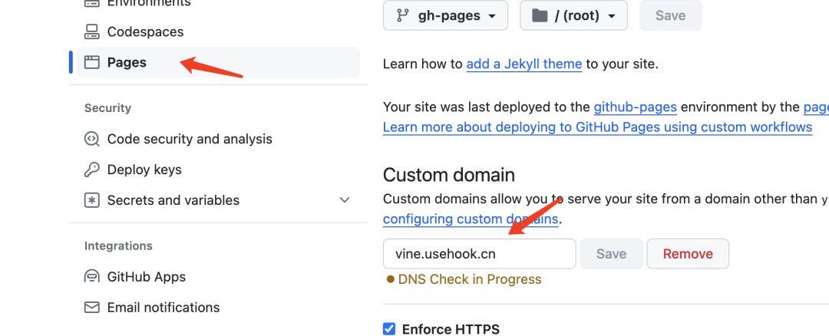The width and height of the screenshot is (829, 336).
Task: Click the 'Custom domain' heading
Action: click(449, 174)
